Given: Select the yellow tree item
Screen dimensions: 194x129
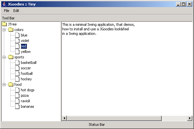Looking at the screenshot, I should point(26,52).
